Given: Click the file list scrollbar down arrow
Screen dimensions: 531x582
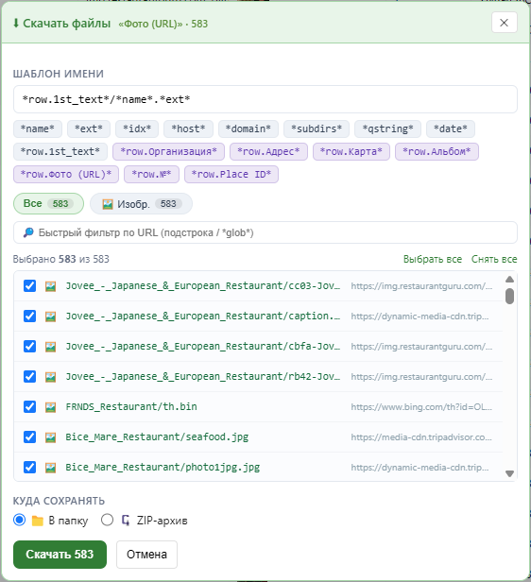Looking at the screenshot, I should click(x=510, y=473).
